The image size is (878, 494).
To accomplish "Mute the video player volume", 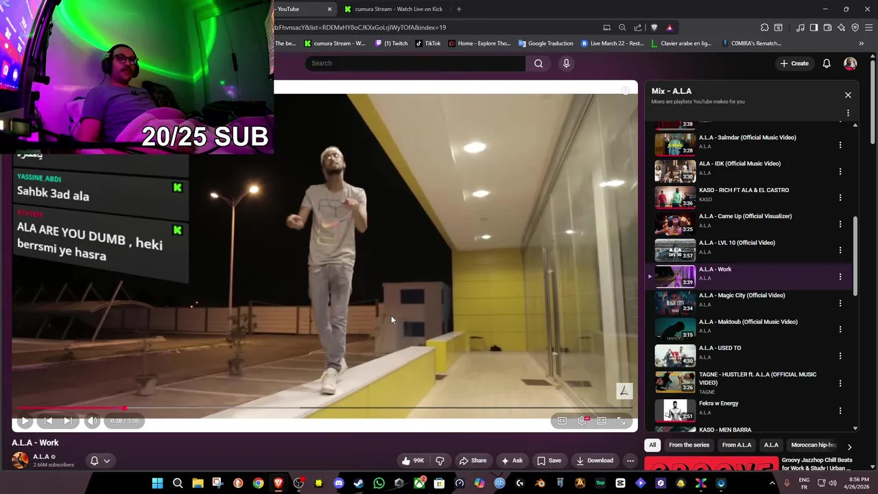I will 92,421.
